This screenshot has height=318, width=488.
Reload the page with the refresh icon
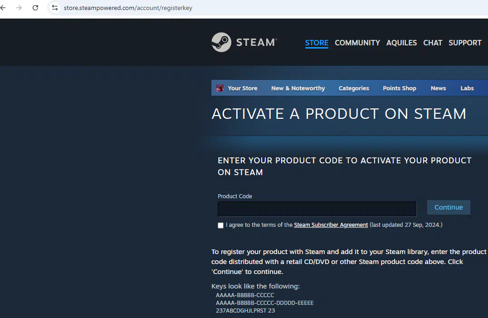click(35, 8)
